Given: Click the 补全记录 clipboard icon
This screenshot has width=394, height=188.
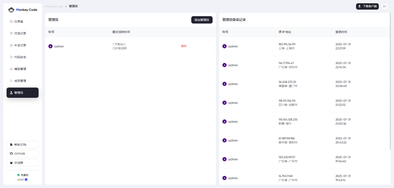Looking at the screenshot, I should [x=11, y=45].
